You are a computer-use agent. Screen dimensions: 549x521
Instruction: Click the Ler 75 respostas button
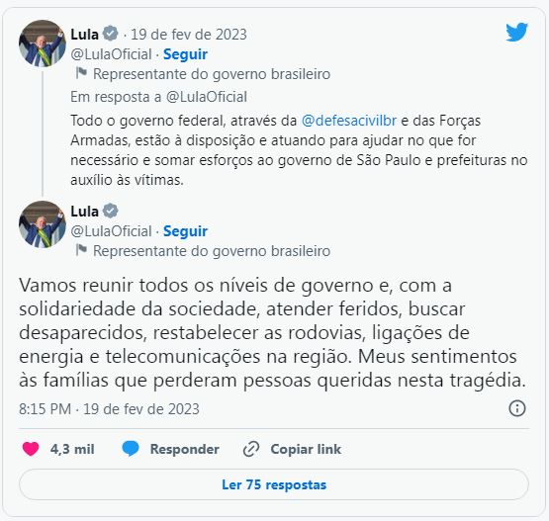(x=274, y=484)
